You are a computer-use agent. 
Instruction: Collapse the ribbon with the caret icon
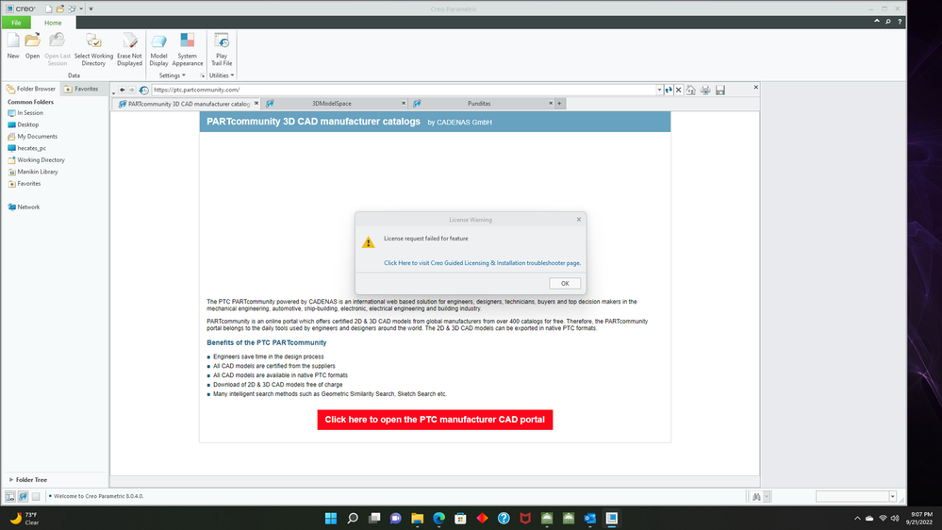877,21
